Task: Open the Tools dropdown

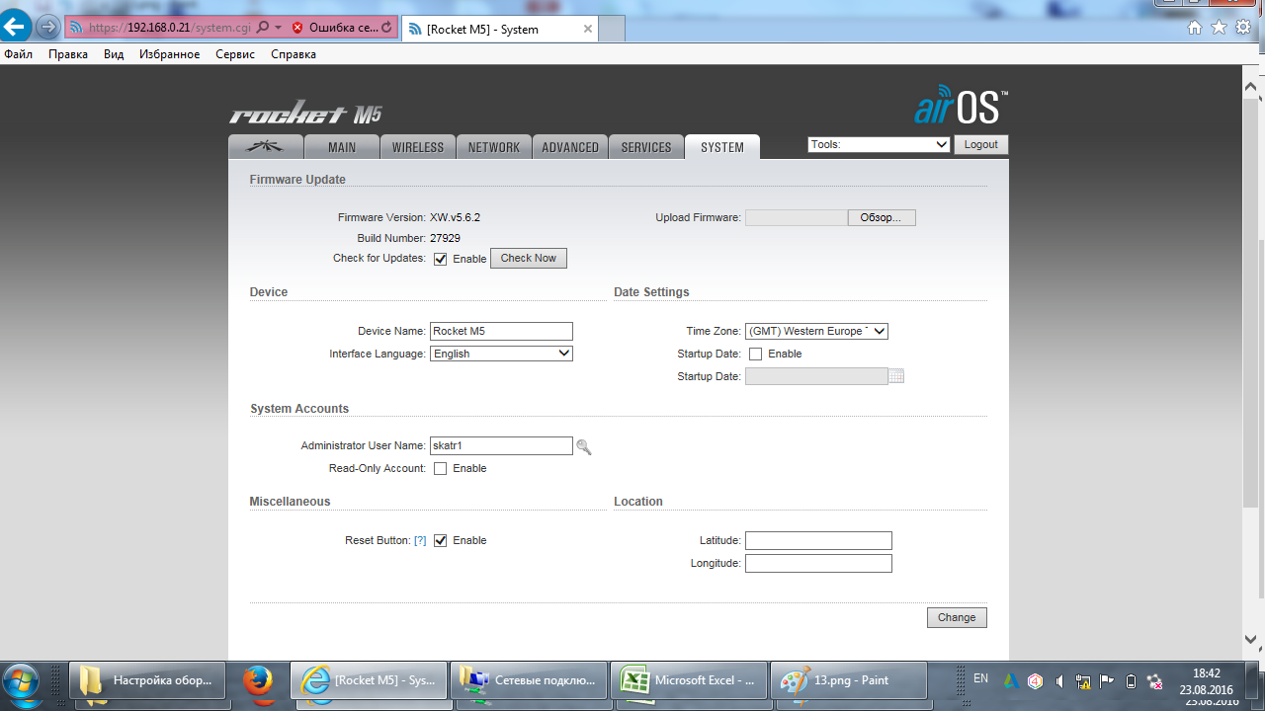Action: (879, 144)
